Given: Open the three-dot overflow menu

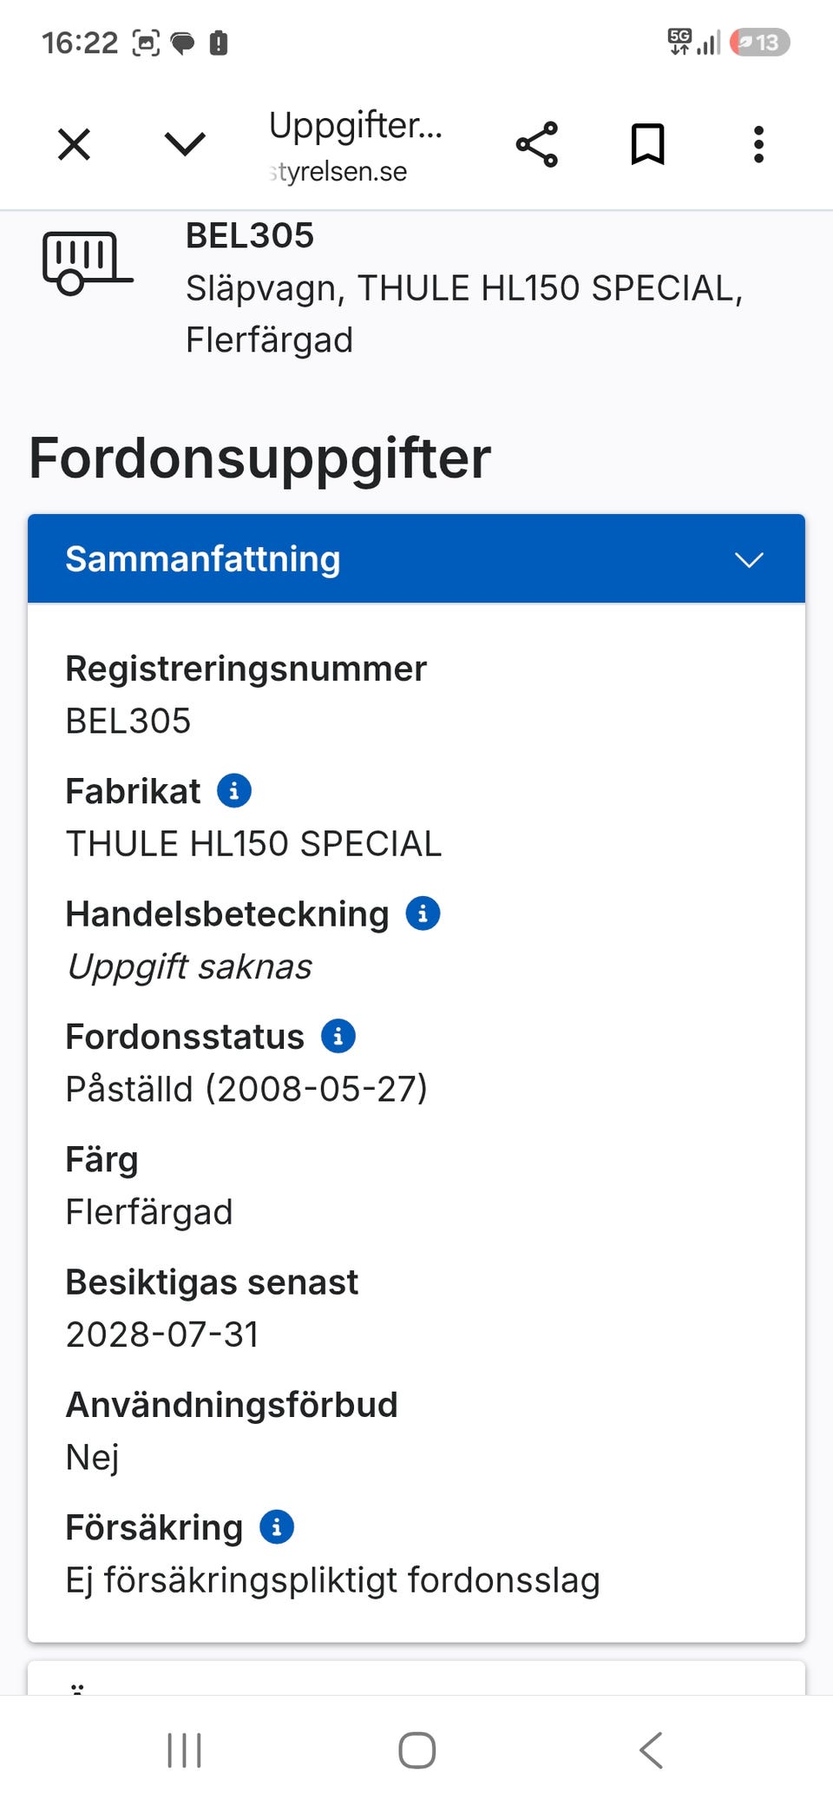Looking at the screenshot, I should tap(758, 144).
